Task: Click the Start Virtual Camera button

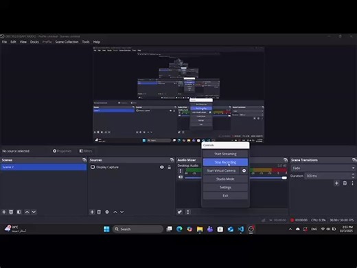Action: coord(221,170)
